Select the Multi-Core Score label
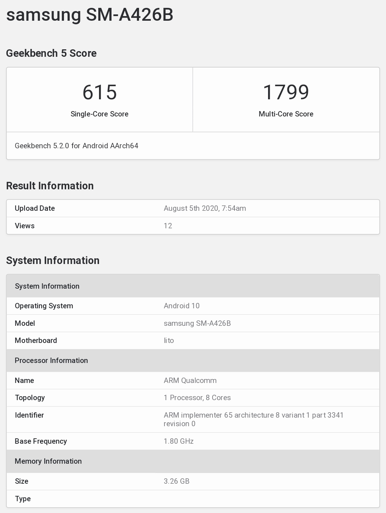The width and height of the screenshot is (386, 513). tap(286, 114)
